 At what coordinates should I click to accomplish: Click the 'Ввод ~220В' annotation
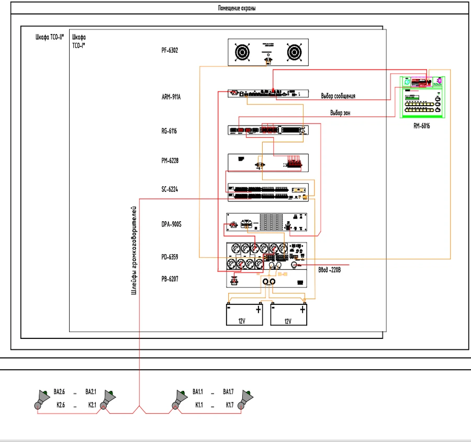pyautogui.click(x=330, y=270)
